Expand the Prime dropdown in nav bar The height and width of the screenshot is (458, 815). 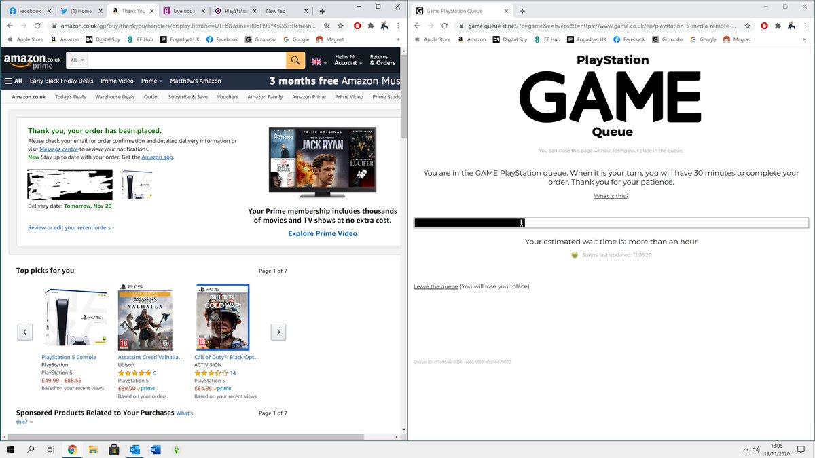(151, 81)
